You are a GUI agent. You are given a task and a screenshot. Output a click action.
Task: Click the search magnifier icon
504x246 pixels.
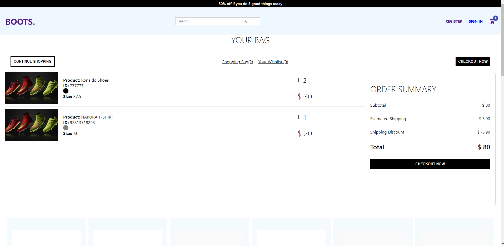pos(245,21)
